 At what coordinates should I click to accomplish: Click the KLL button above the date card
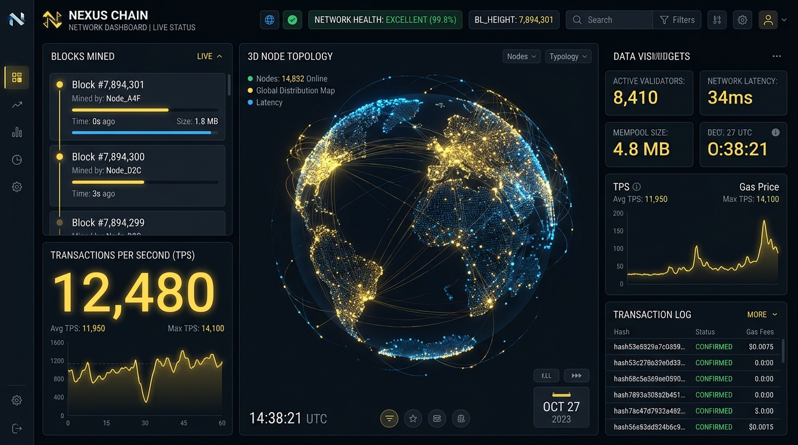click(546, 375)
